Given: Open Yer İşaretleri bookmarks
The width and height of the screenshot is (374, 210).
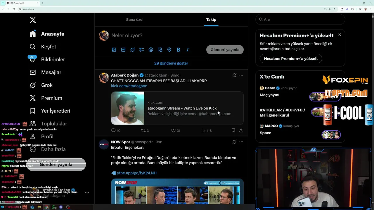Looking at the screenshot, I should coord(50,111).
